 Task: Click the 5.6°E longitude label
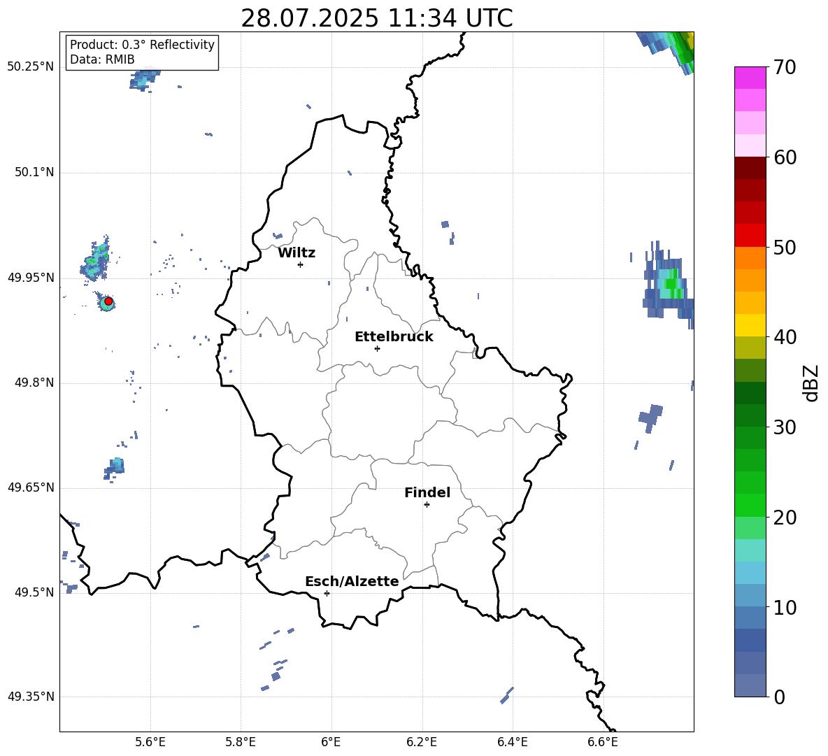tap(150, 742)
